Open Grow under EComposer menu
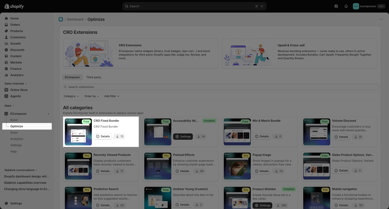The width and height of the screenshot is (389, 209). (x=14, y=132)
